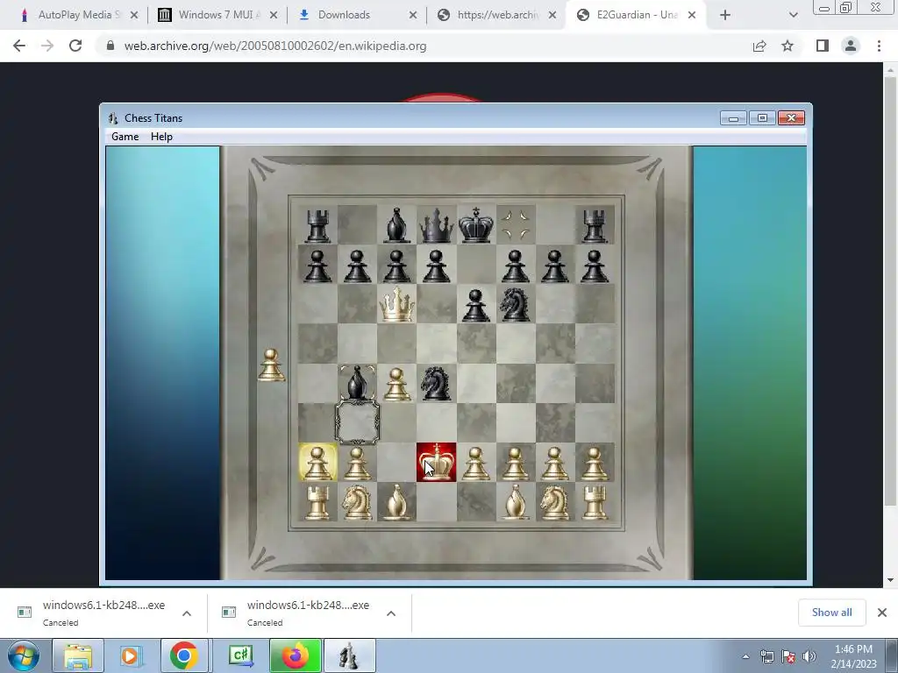
Task: Show hidden tray icons
Action: click(745, 656)
